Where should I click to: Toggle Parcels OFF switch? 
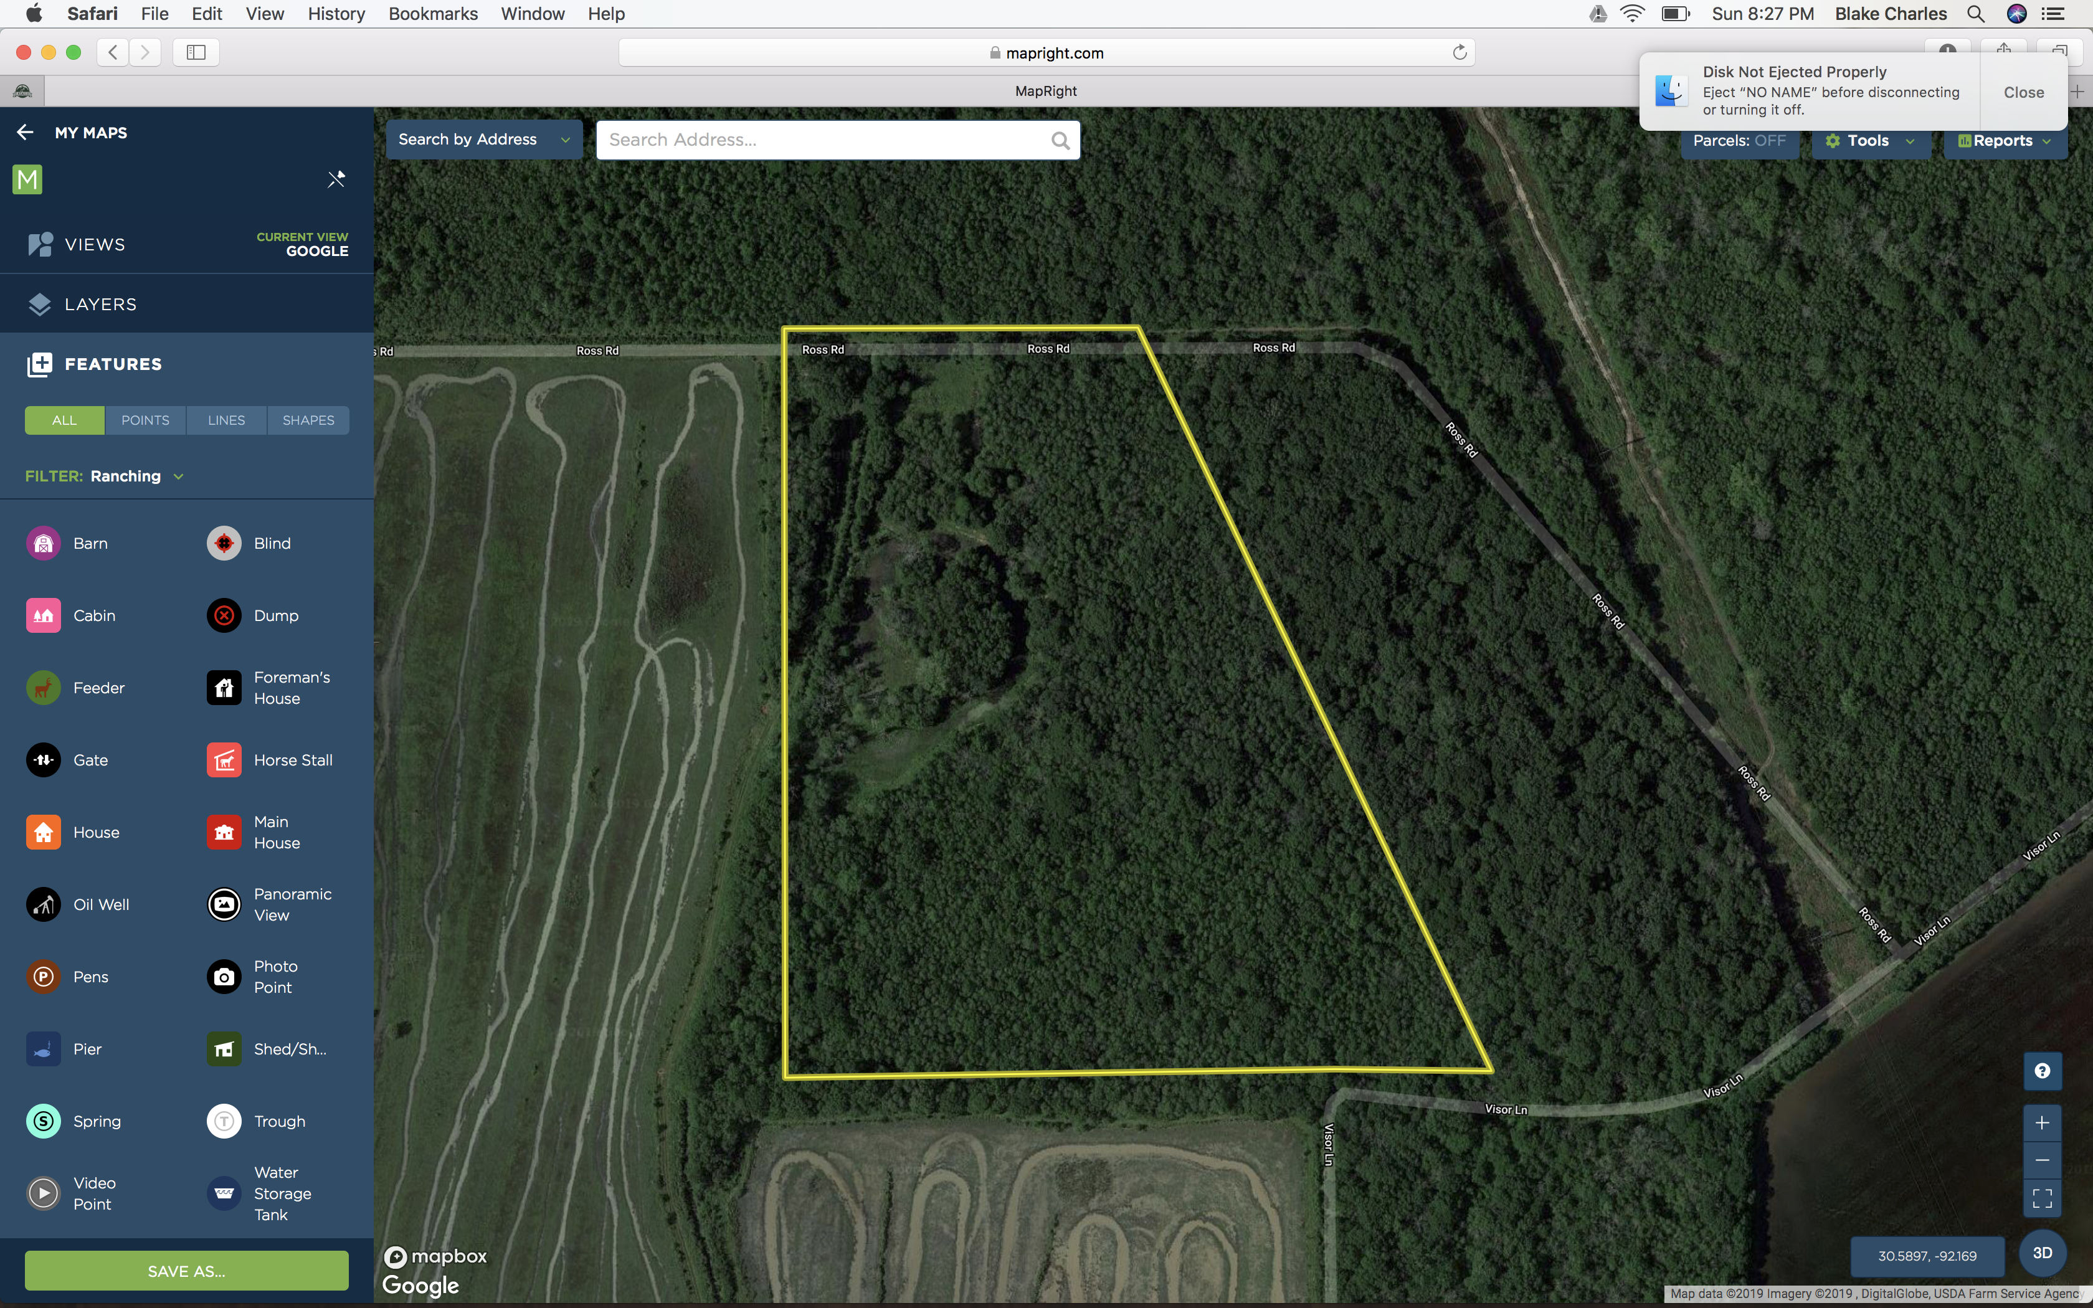click(1739, 141)
